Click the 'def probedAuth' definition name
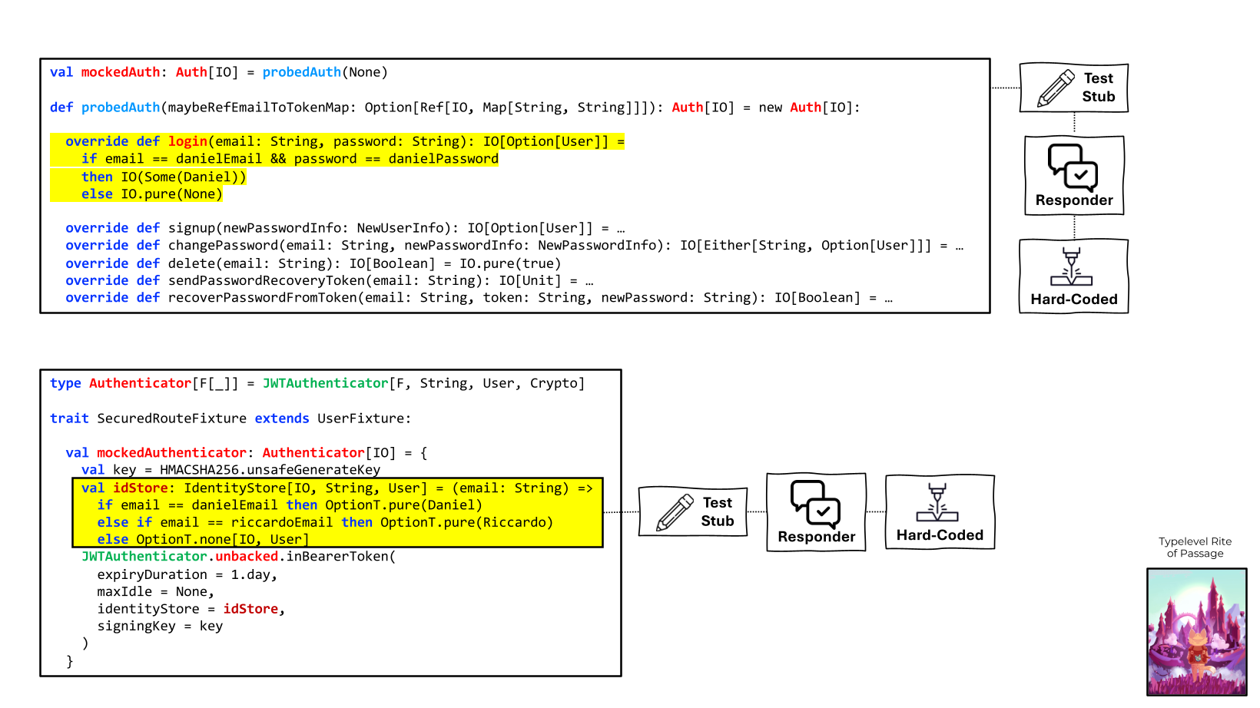 click(121, 108)
